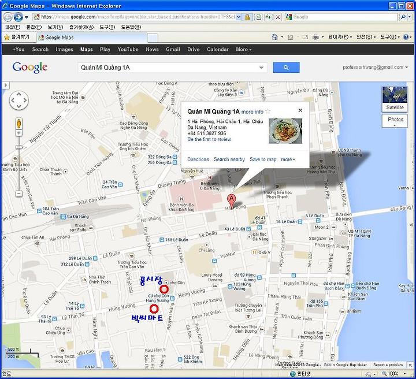Click the security lock icon in address bar
Screen dimensions: 416x379
(x=247, y=17)
